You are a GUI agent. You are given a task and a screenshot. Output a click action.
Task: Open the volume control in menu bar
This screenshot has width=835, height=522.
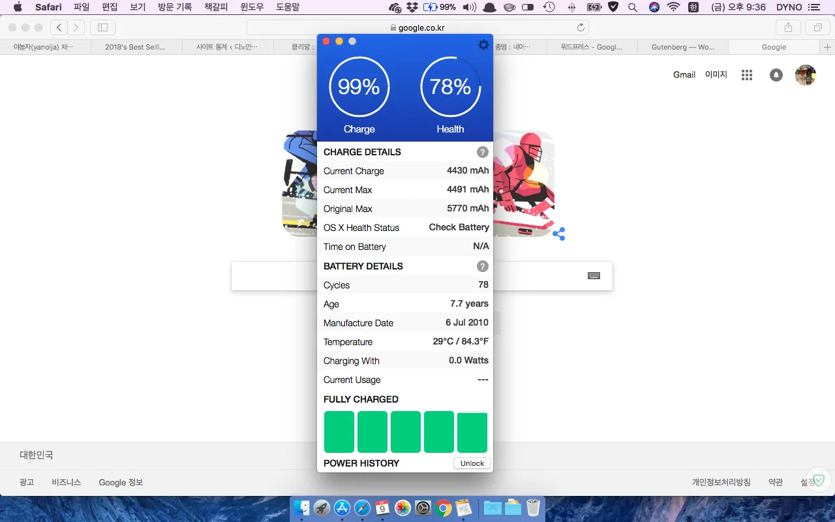tap(469, 7)
